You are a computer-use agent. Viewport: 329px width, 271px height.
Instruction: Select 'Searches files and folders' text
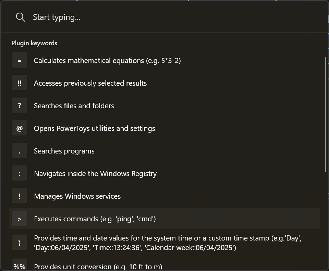[74, 106]
